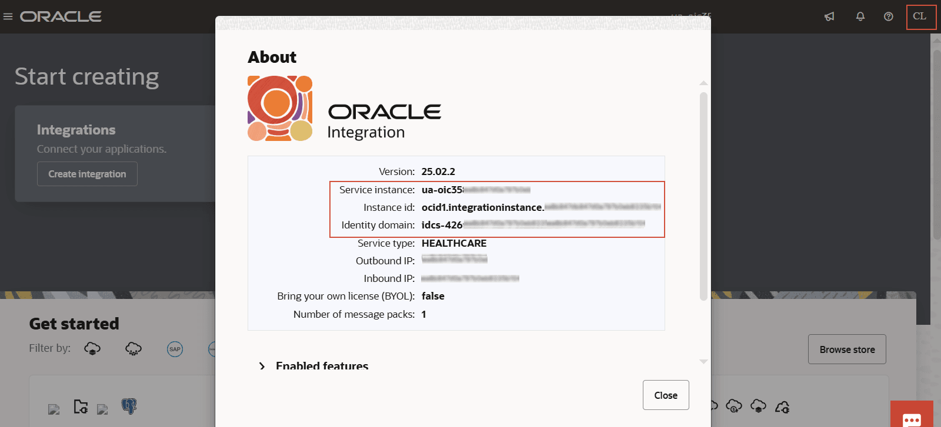Screen dimensions: 941x427
Task: Close the About dialog
Action: 666,395
